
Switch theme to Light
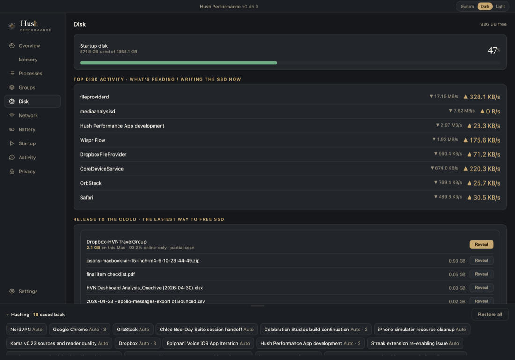click(500, 6)
